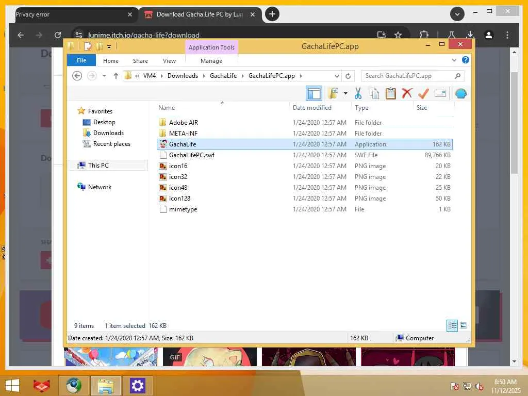
Task: Select the icon48 PNG image
Action: click(305, 187)
